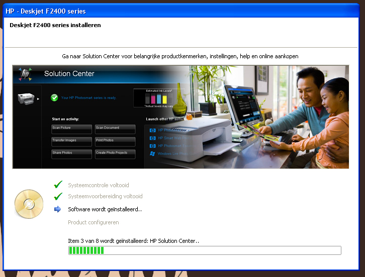Click the green checkmark beside Systeemcontrole voltooid

58,185
